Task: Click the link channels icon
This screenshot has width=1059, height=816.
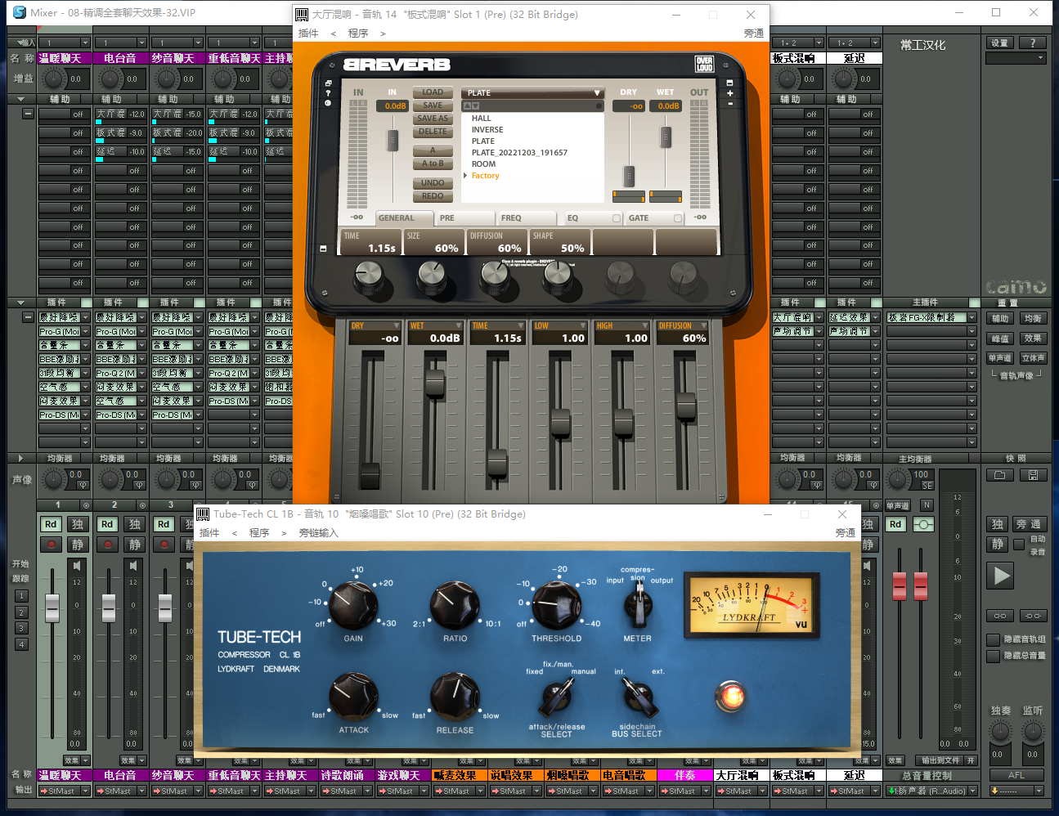Action: 999,616
